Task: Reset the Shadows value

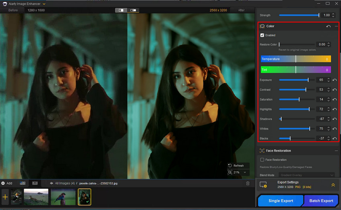Action: [x=335, y=119]
